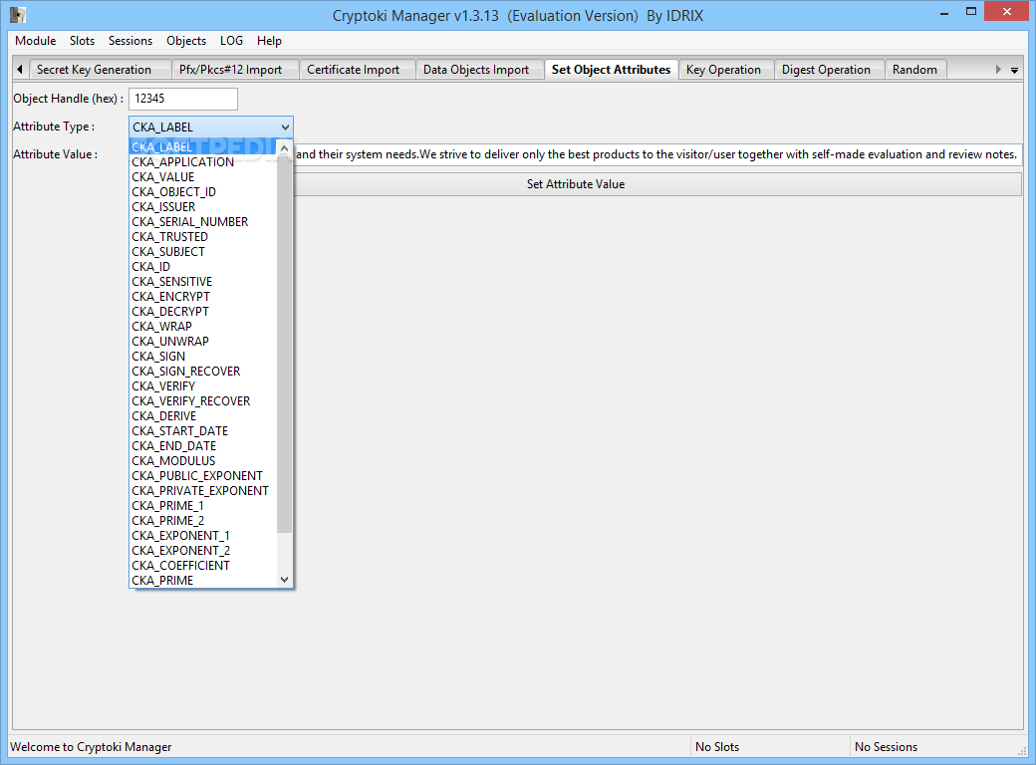Select CKA_MODULUS in the list
The image size is (1036, 765).
pyautogui.click(x=203, y=460)
